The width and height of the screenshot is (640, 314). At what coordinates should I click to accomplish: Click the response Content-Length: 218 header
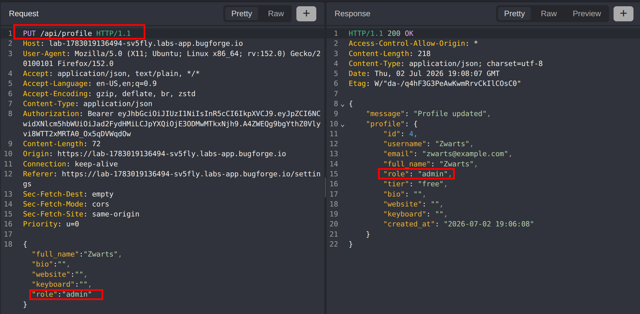pyautogui.click(x=390, y=53)
